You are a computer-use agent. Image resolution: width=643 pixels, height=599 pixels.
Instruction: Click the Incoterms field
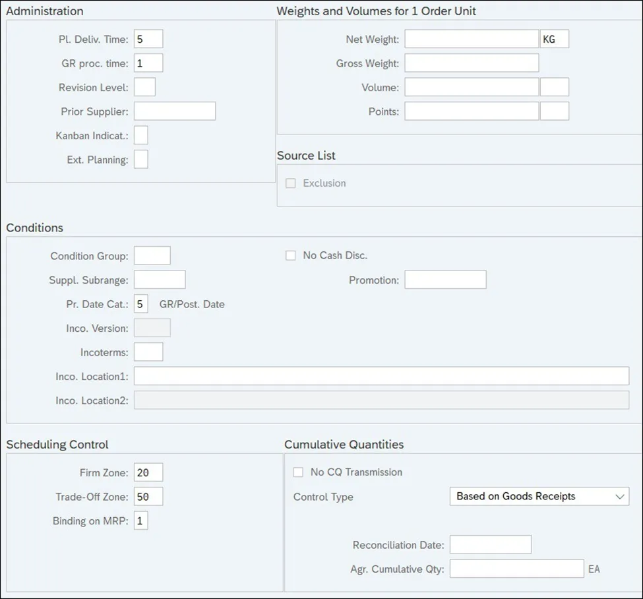click(148, 352)
